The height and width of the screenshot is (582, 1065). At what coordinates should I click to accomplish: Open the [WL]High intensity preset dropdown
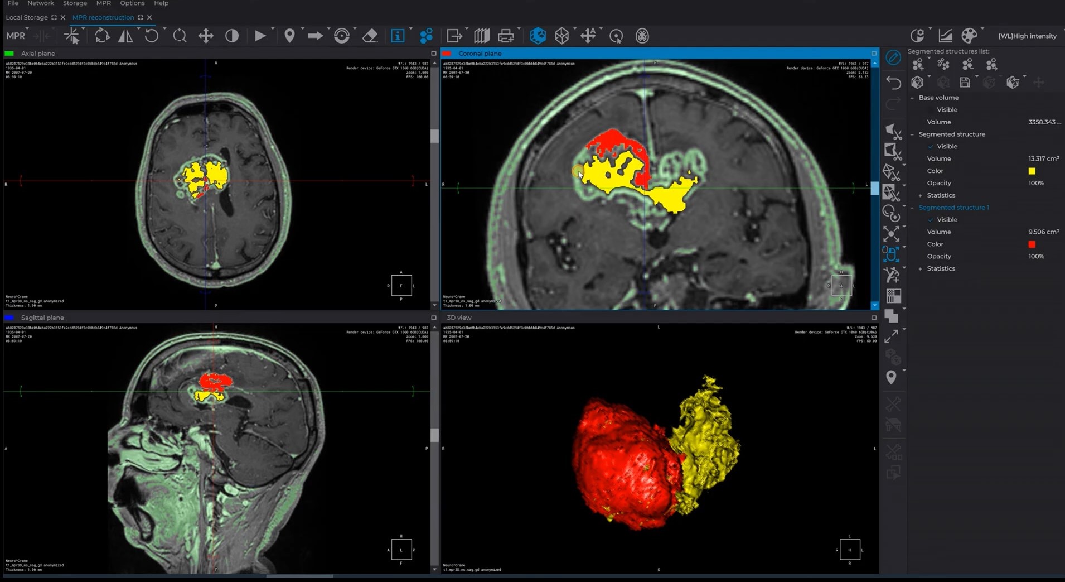(1027, 36)
